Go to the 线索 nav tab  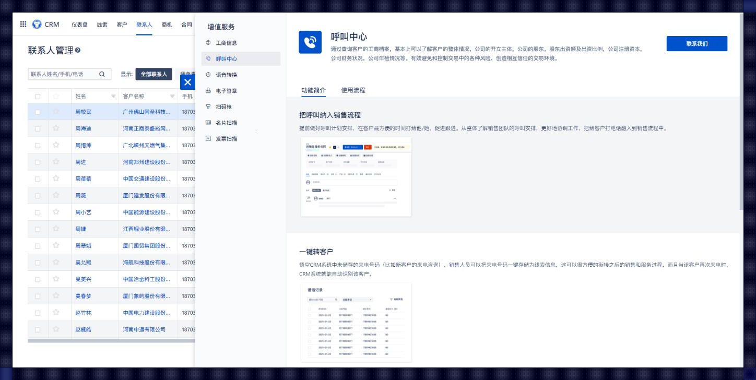102,25
